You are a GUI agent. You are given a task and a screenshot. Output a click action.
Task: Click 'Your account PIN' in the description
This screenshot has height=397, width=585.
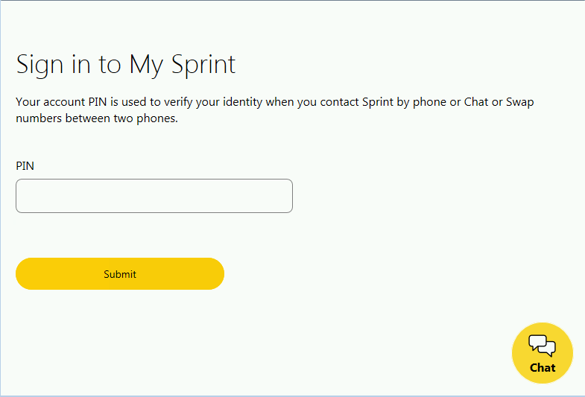pos(57,102)
